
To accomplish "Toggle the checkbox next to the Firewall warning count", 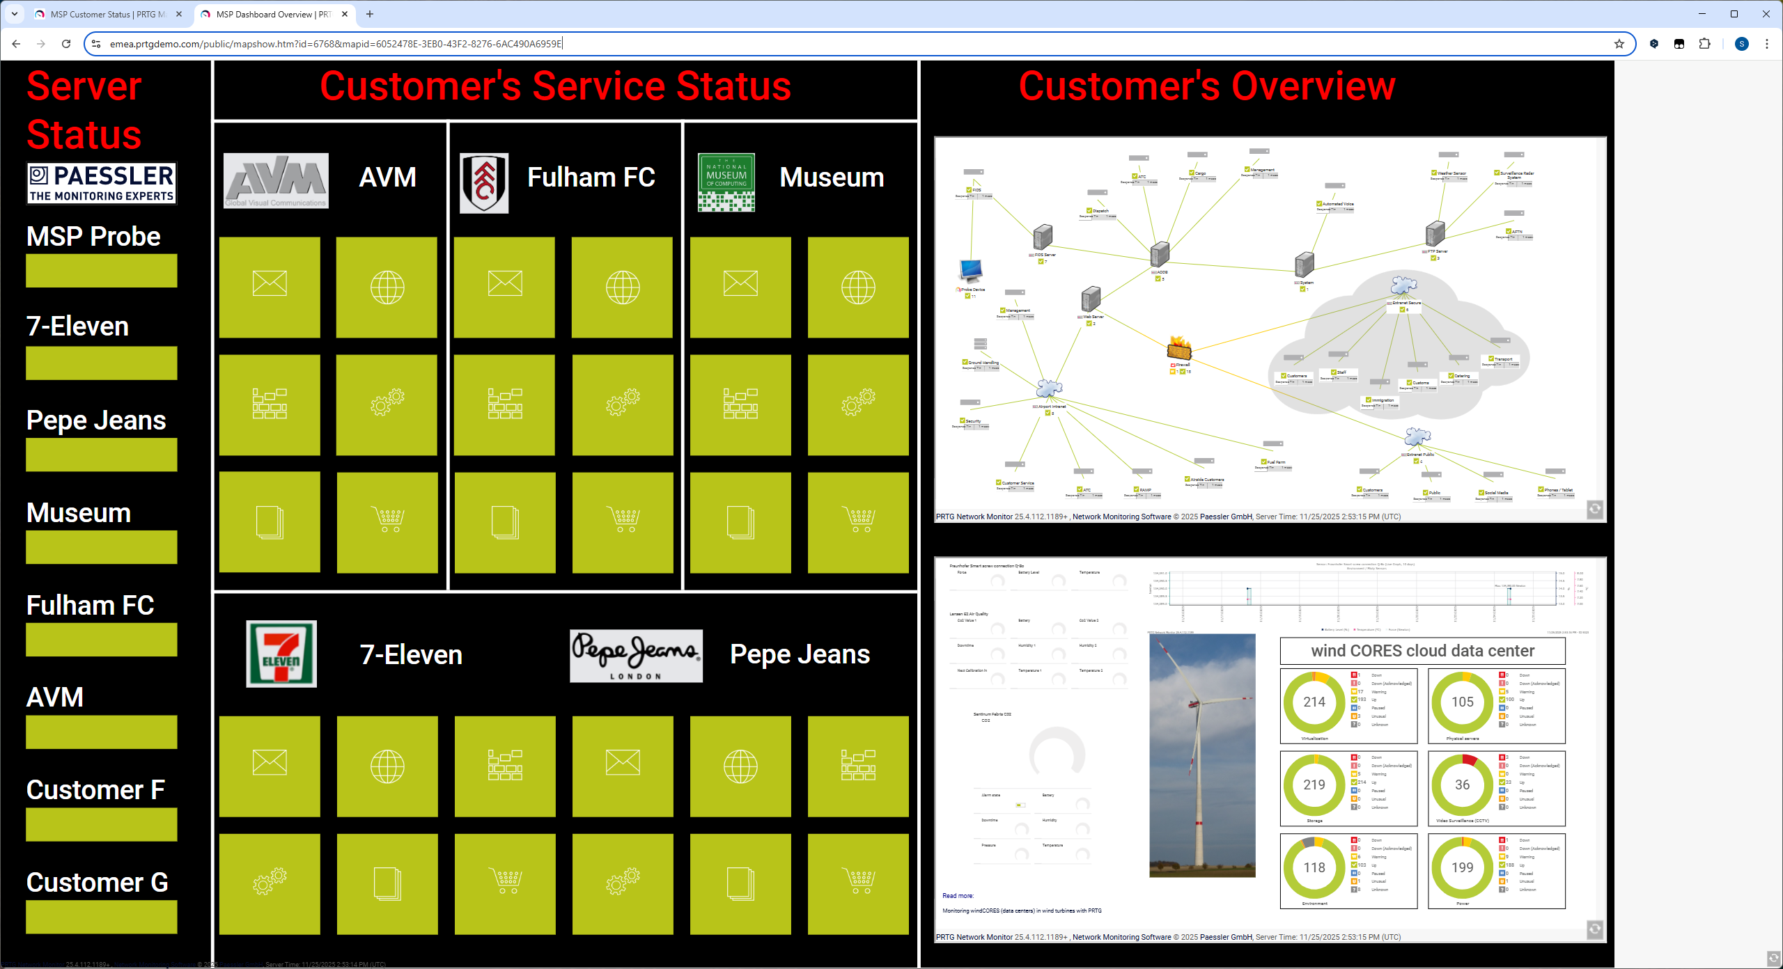I will [x=1173, y=371].
